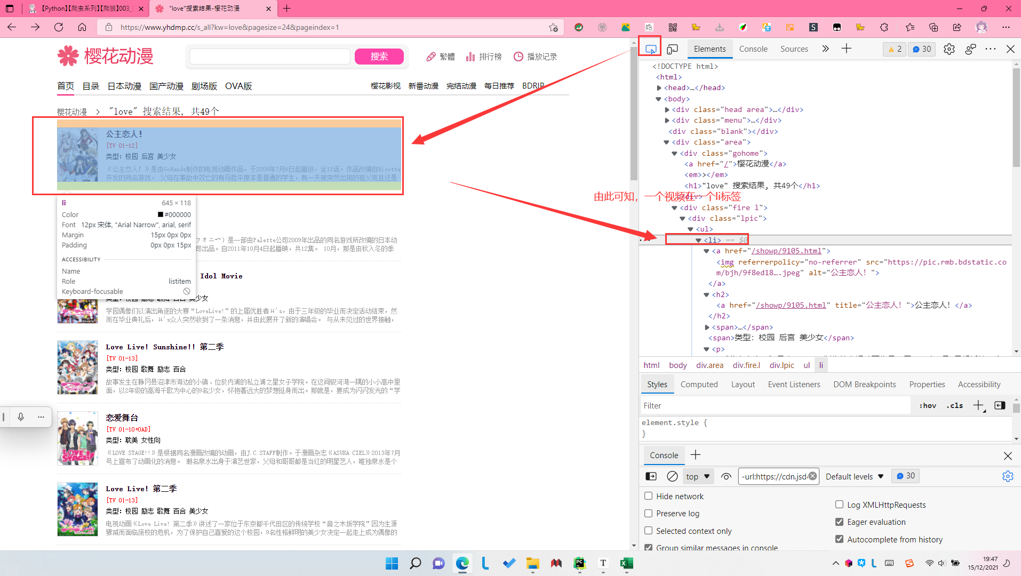
Task: Open 恋爱舞台 title link
Action: click(122, 418)
